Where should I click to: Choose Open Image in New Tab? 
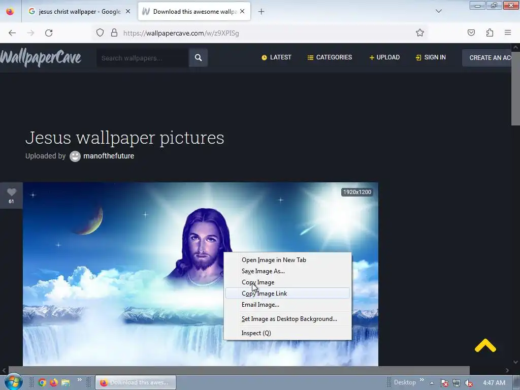coord(287,260)
